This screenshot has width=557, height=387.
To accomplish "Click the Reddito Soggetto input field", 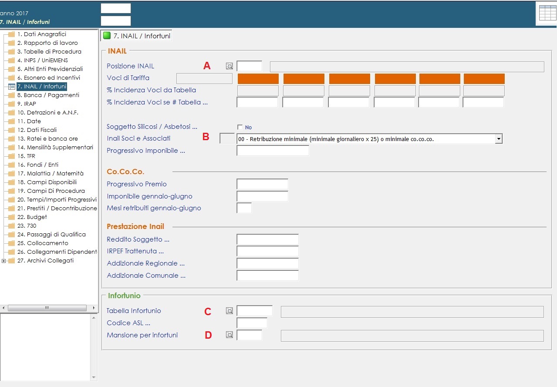I will [267, 239].
